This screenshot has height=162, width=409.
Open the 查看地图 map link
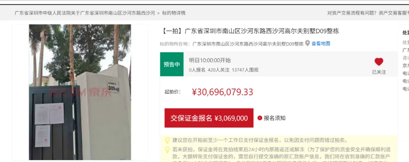pos(321,44)
